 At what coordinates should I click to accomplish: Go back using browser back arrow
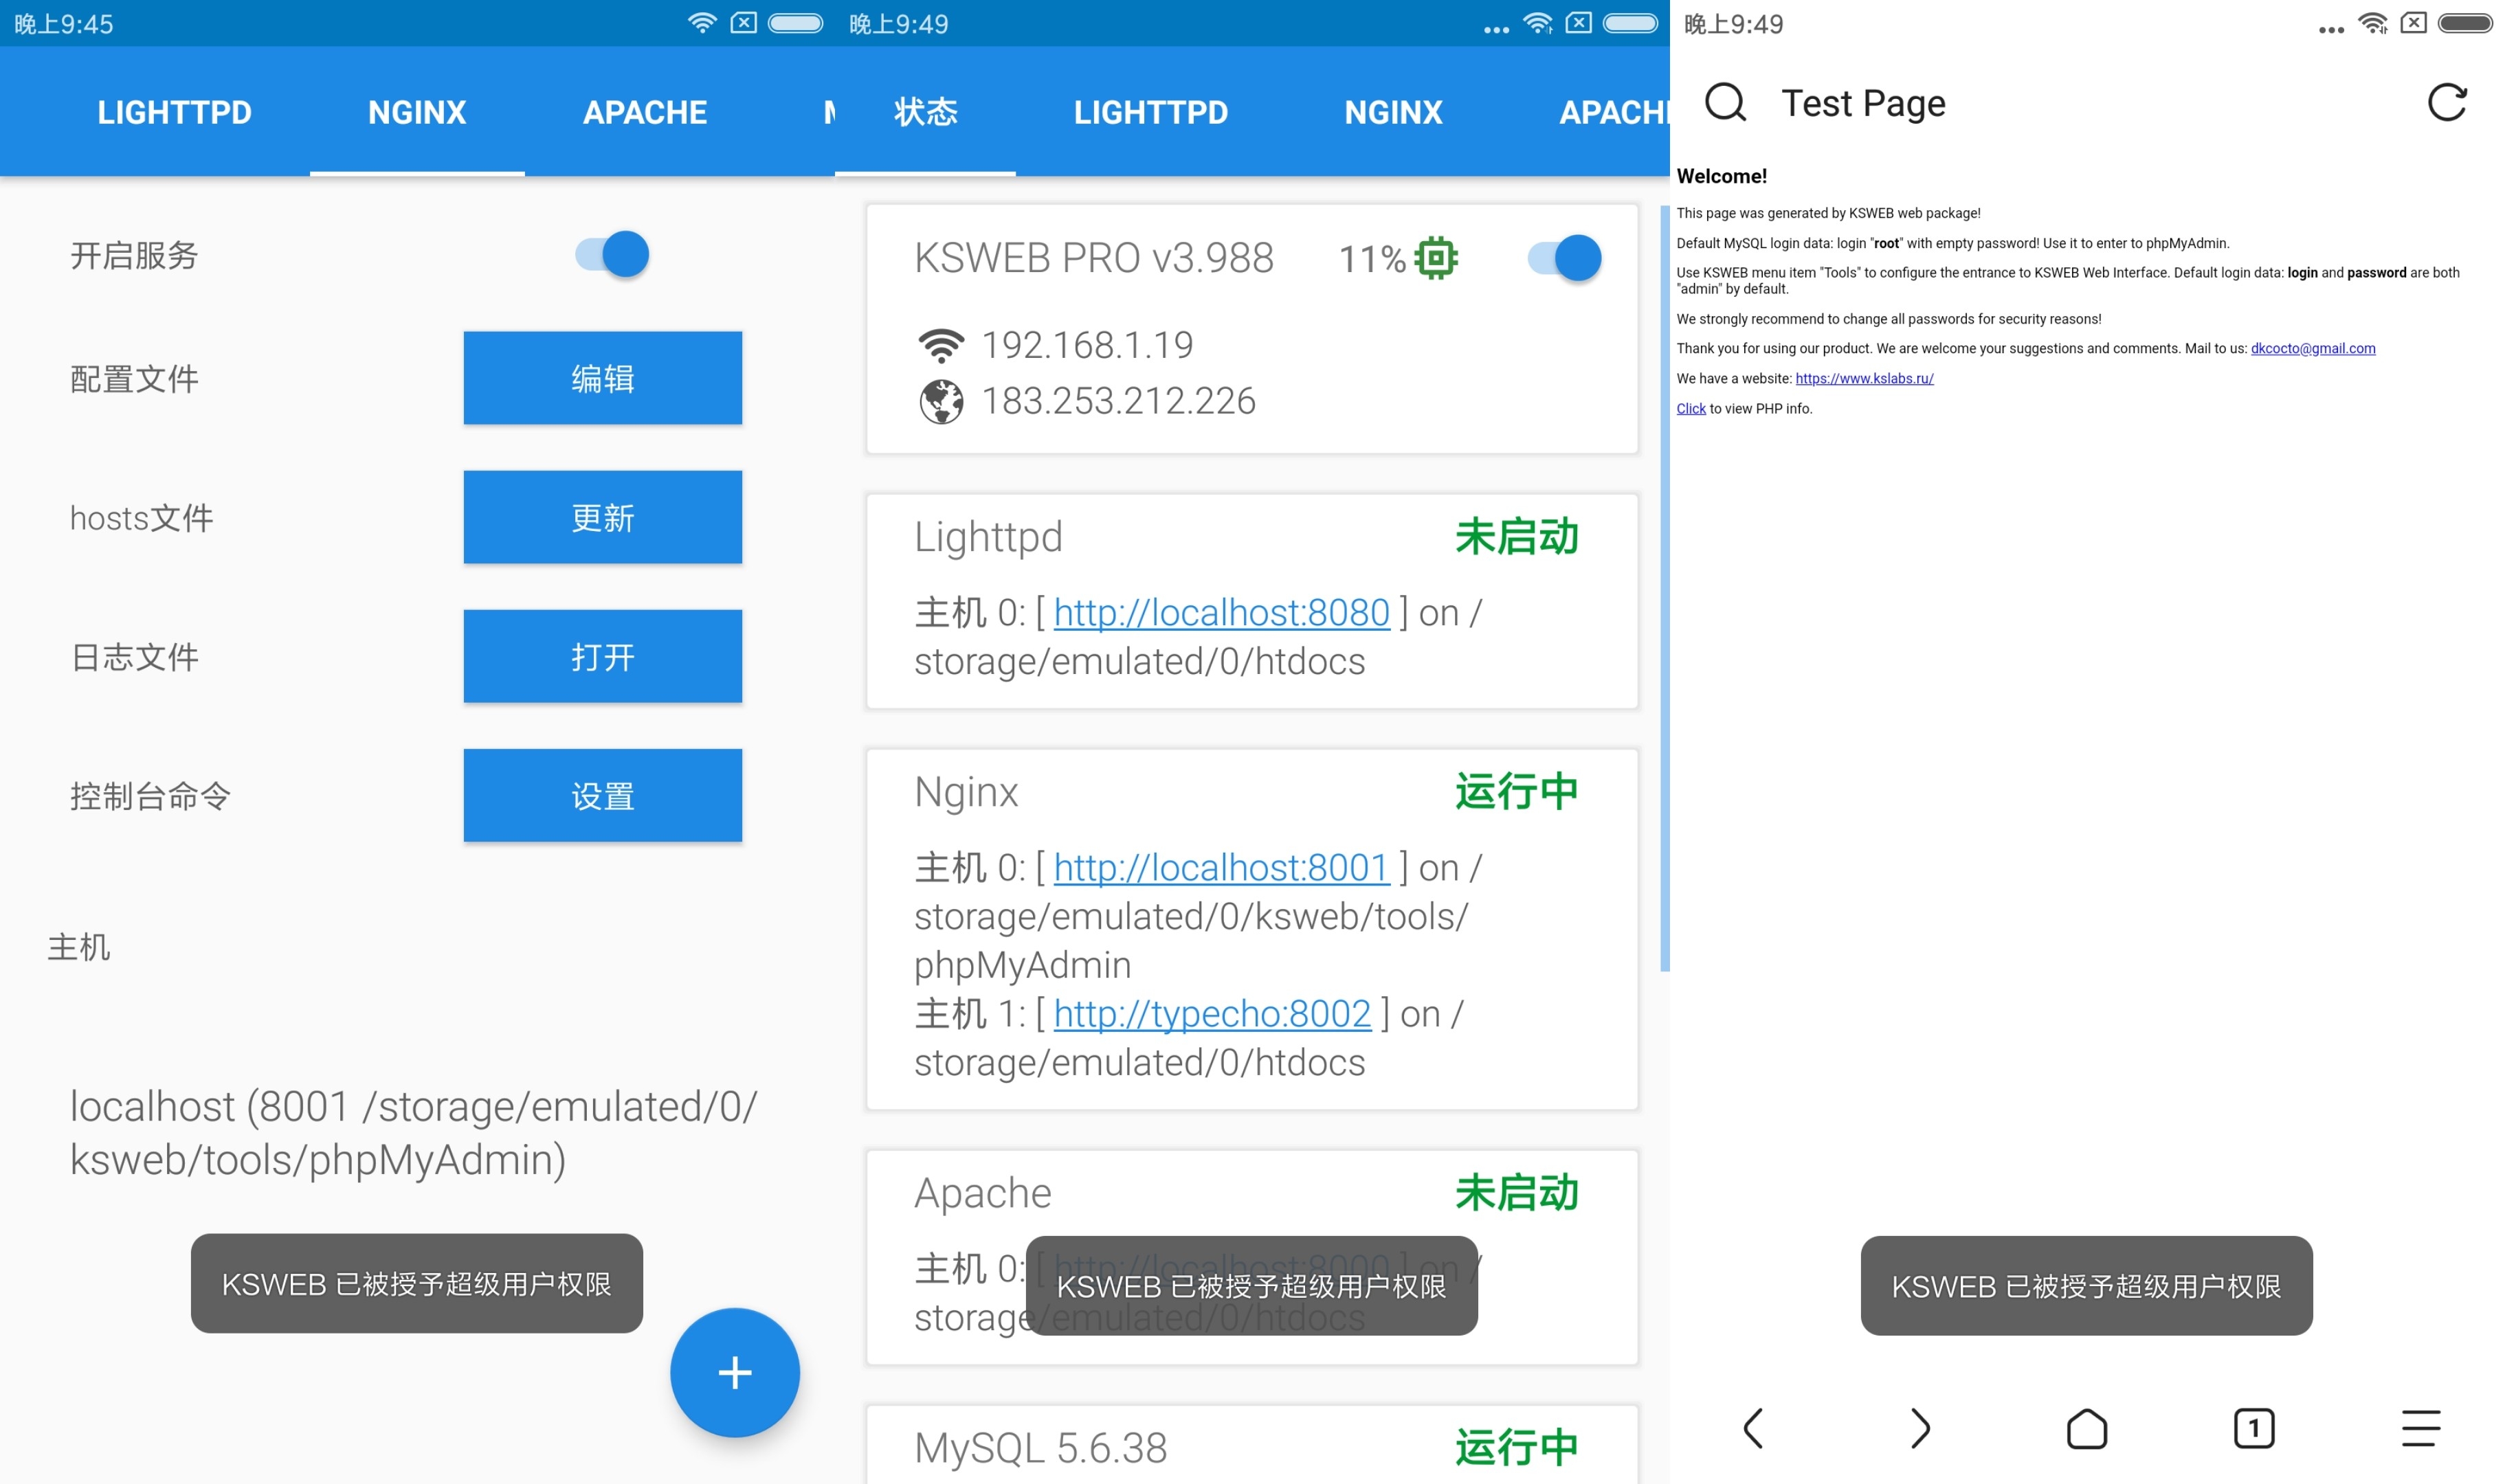click(1753, 1427)
